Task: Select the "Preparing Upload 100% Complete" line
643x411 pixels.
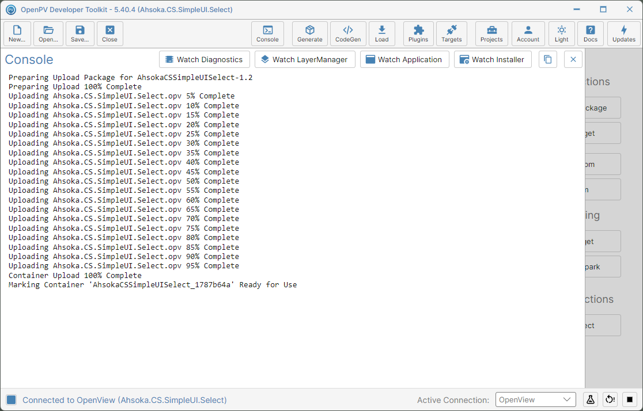Action: (75, 87)
